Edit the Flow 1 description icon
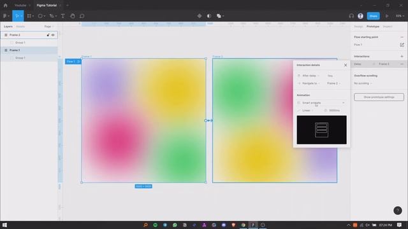The height and width of the screenshot is (229, 408). click(x=402, y=45)
